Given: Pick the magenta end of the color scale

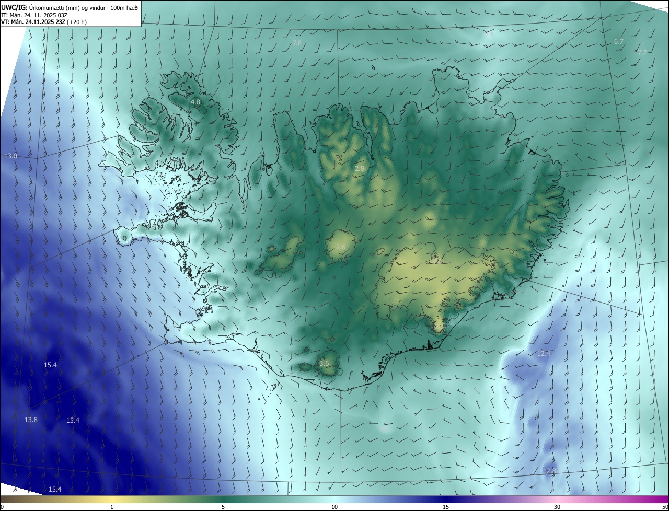Looking at the screenshot, I should (x=659, y=499).
